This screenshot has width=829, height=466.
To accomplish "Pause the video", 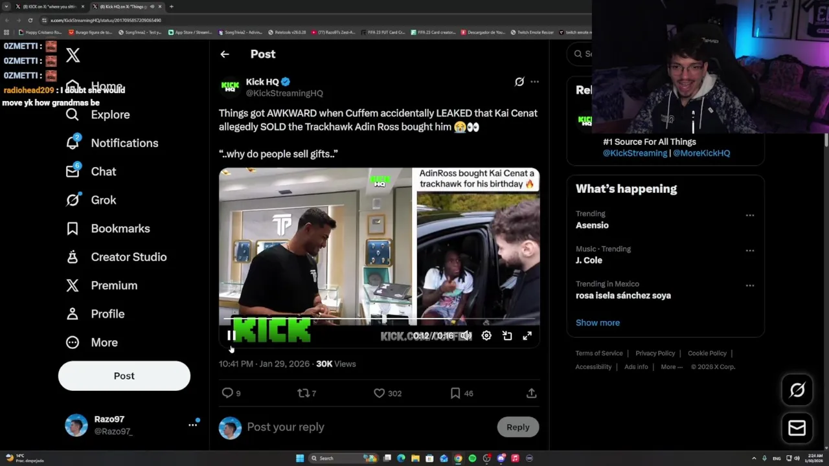I will pos(231,335).
